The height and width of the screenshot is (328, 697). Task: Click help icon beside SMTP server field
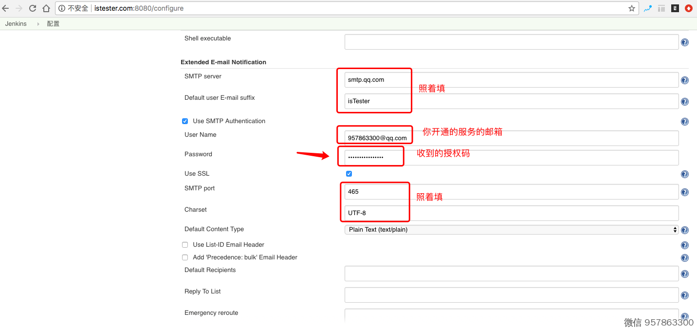tap(685, 80)
